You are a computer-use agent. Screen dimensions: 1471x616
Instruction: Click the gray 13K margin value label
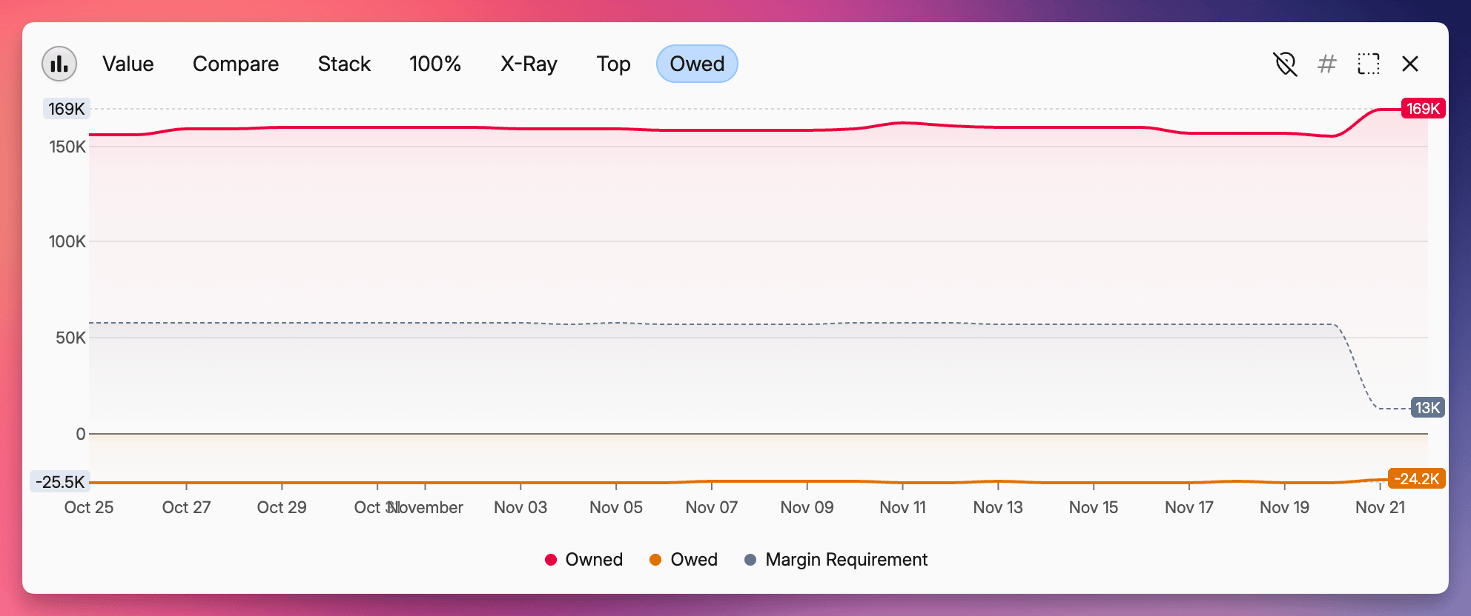coord(1427,408)
